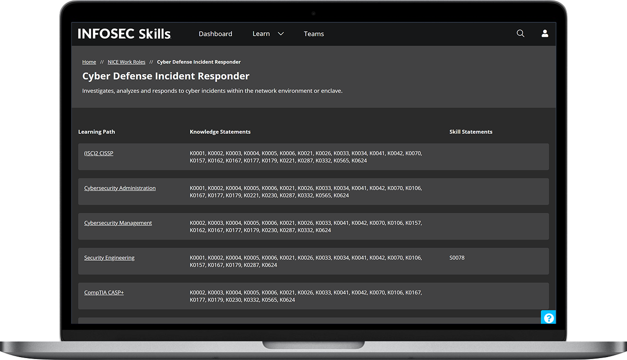Viewport: 627px width, 360px height.
Task: Click the Learn dropdown chevron arrow
Action: coord(280,34)
